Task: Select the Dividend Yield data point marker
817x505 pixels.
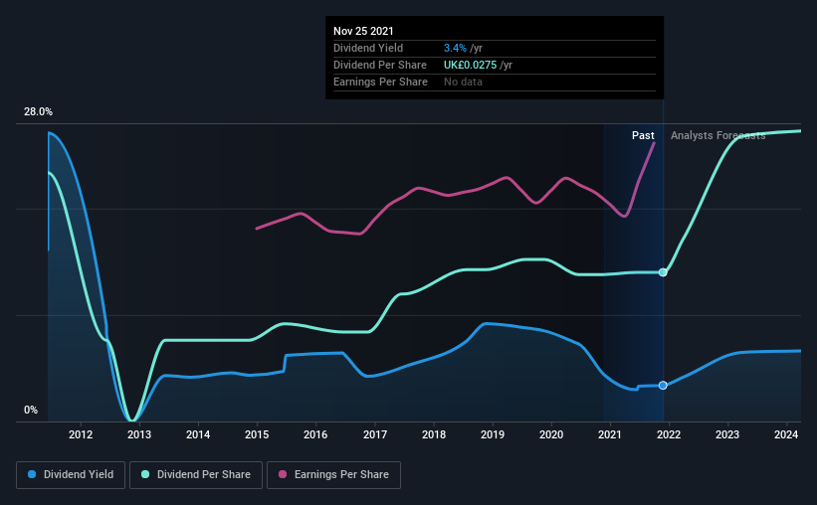Action: (663, 386)
